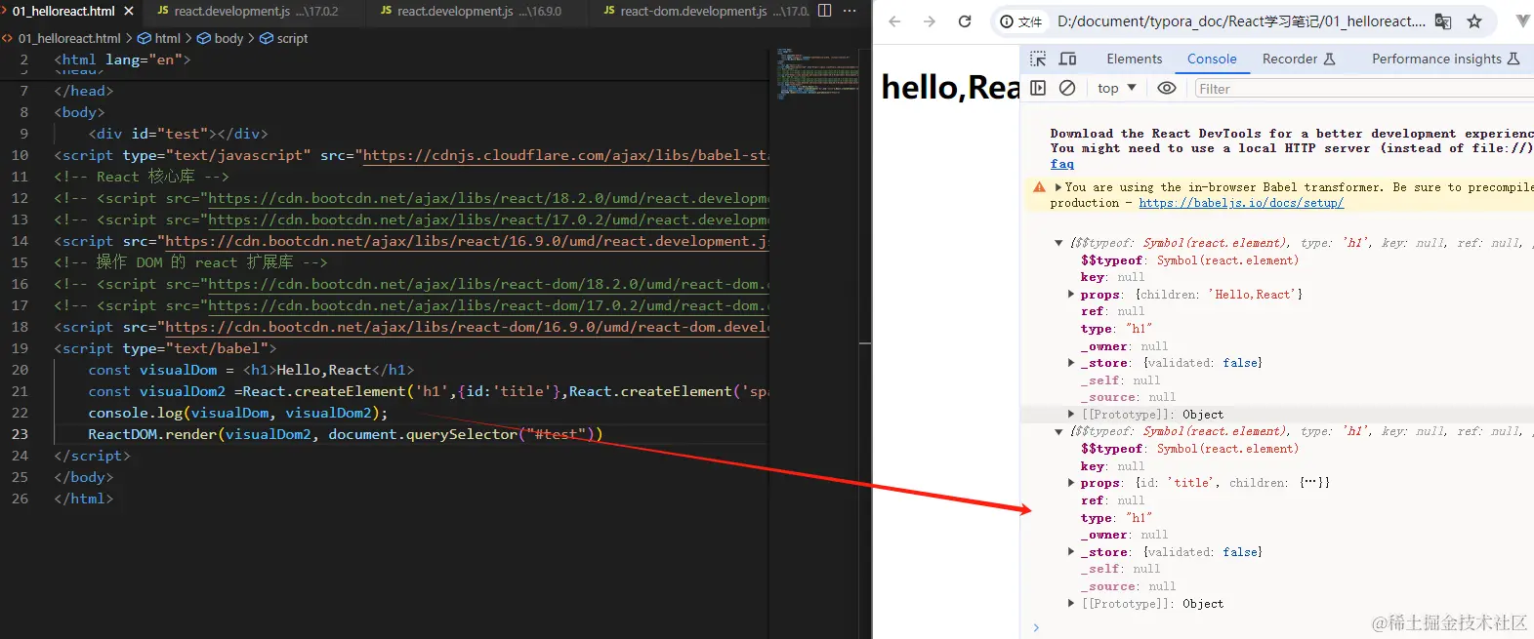Click the react-dom/16.9.0 URL on line 18

(468, 327)
